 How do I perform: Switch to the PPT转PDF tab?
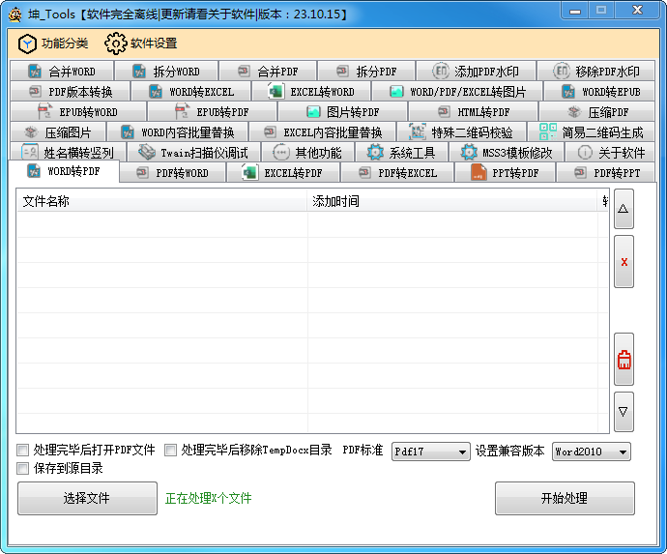505,173
